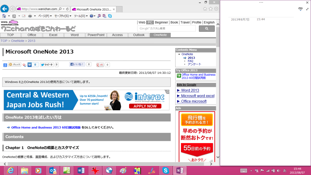Open Word from the taskbar
Screen dimensions: 311x175
click(x=81, y=170)
